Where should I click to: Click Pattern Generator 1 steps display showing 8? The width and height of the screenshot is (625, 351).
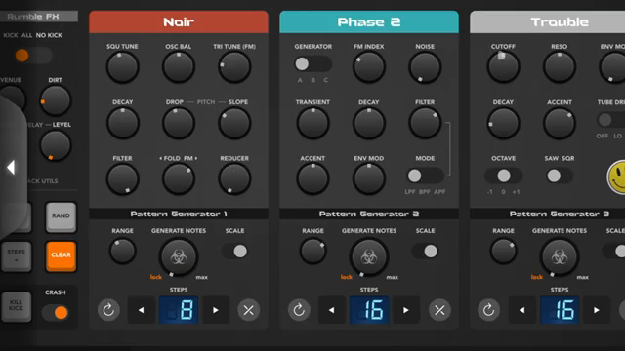coord(178,310)
